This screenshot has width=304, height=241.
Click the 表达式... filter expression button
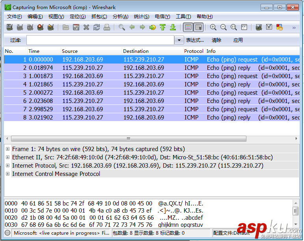coord(195,40)
